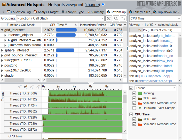Expand CPU Time column chevron icon
The width and height of the screenshot is (182, 140).
(x=76, y=24)
